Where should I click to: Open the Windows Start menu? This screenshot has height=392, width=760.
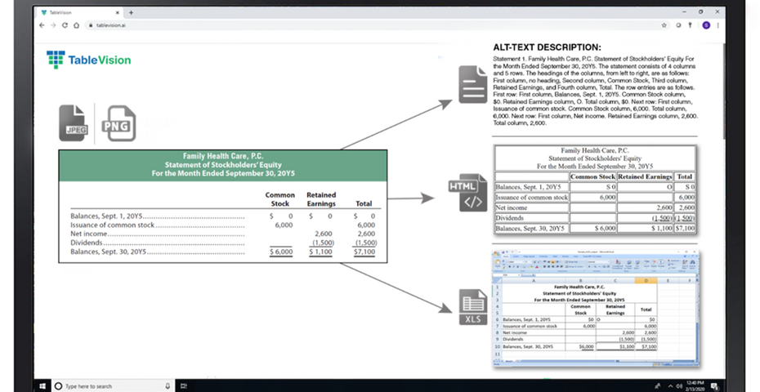point(42,386)
